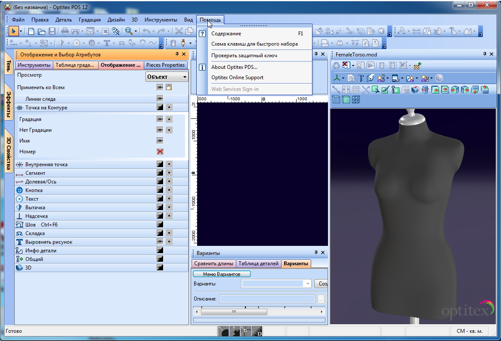
Task: Expand the zoom magnifier dropdown arrow
Action: 136,31
